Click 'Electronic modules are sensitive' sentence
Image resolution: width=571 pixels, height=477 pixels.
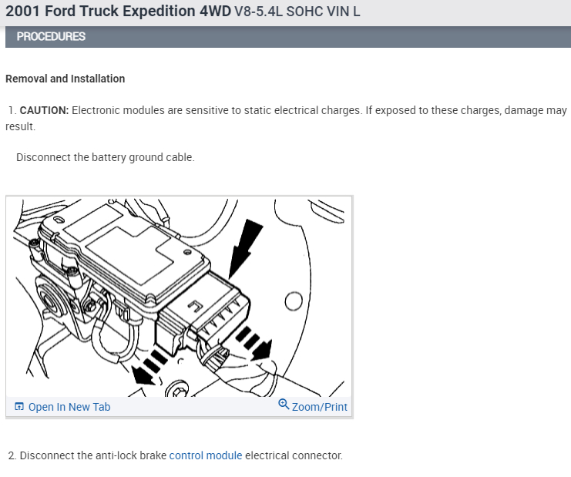click(x=217, y=110)
